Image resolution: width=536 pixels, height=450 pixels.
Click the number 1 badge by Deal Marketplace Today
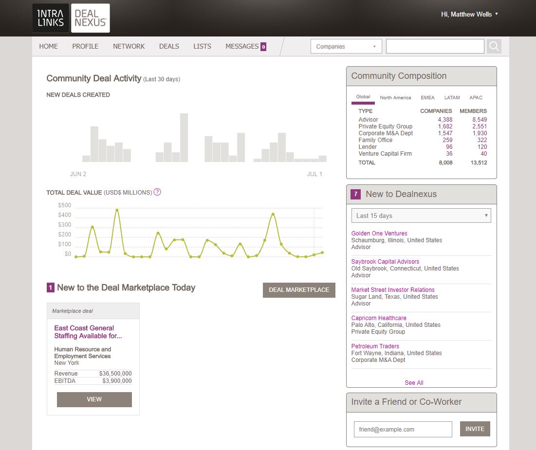click(50, 288)
